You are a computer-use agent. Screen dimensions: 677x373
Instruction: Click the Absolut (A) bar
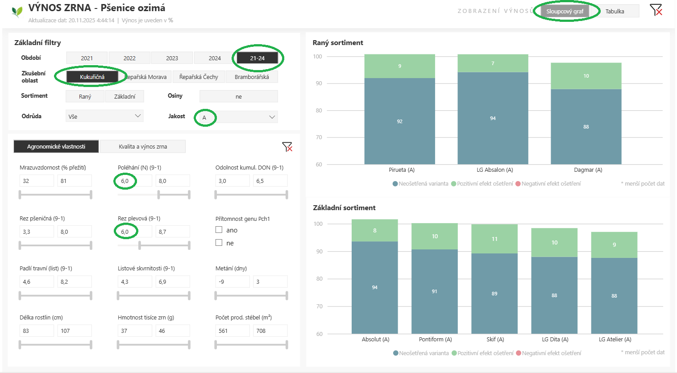point(375,277)
